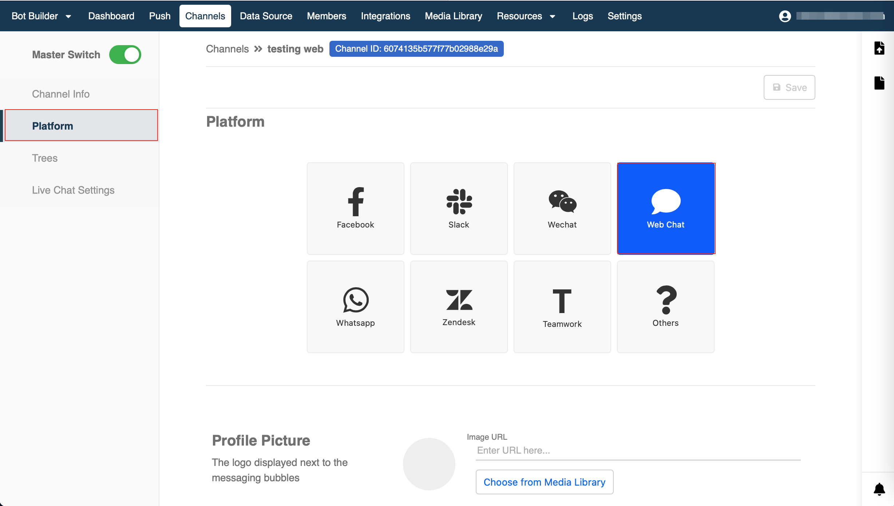Click the file upload icon in right sidebar
Screen dimensions: 894x506
coord(879,48)
